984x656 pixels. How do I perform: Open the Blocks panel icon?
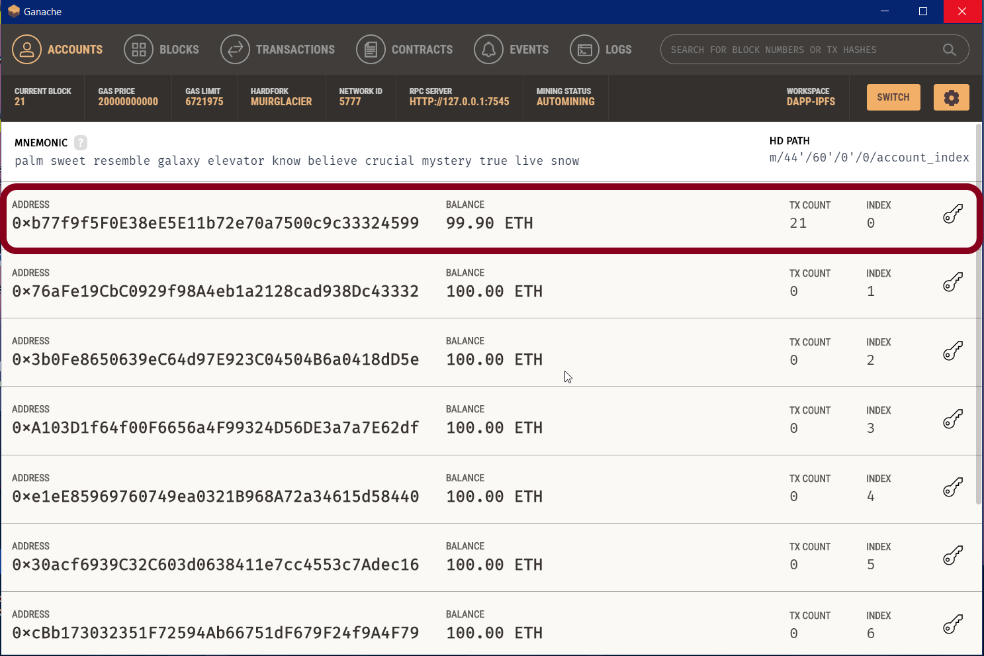tap(138, 49)
